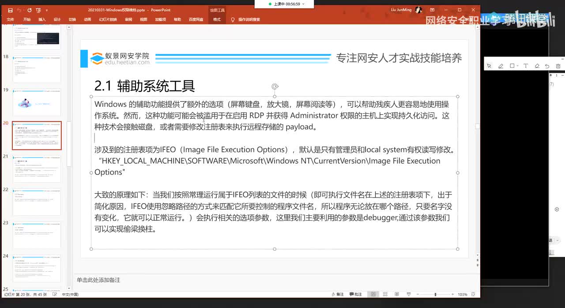Select the 幻灯片放映 ribbon tab
565x308 pixels.
click(x=108, y=19)
